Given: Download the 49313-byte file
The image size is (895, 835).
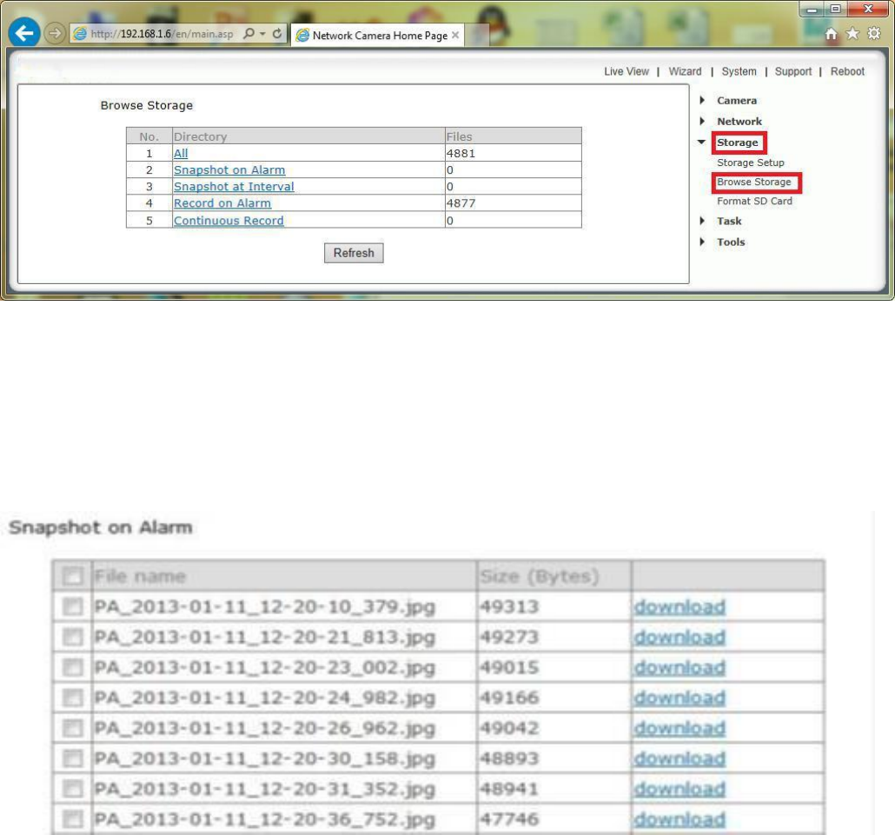Looking at the screenshot, I should pos(680,606).
